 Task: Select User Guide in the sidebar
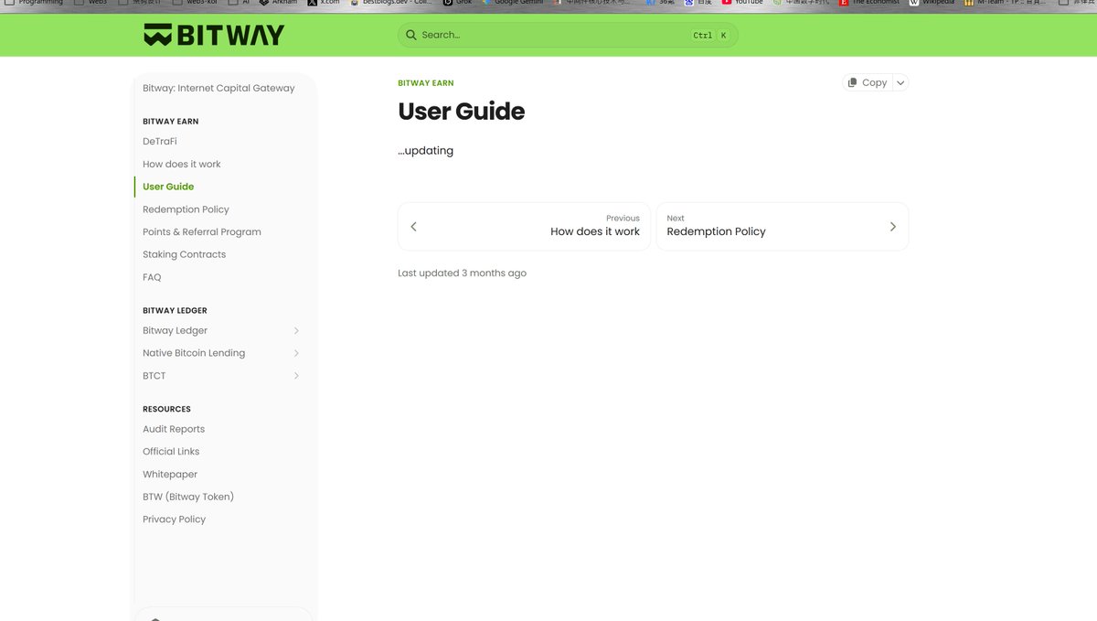click(x=168, y=187)
